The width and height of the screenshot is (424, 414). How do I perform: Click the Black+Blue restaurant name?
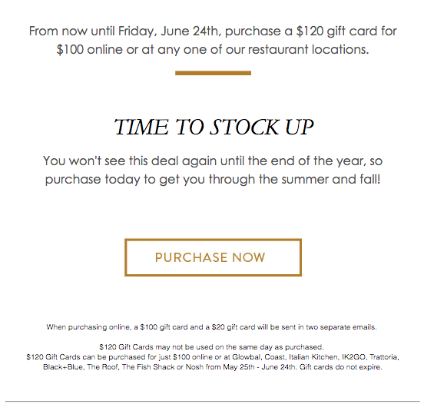tap(63, 367)
